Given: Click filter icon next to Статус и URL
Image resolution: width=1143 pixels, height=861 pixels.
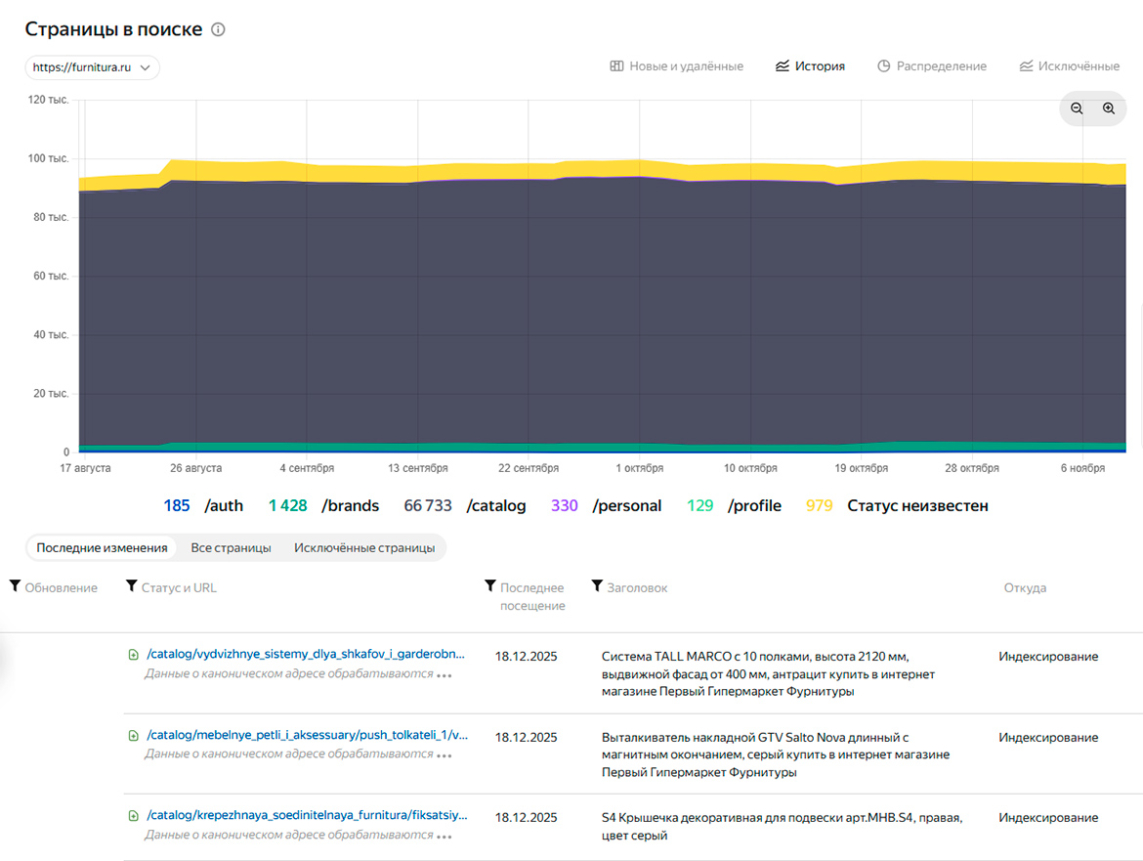Looking at the screenshot, I should [132, 586].
